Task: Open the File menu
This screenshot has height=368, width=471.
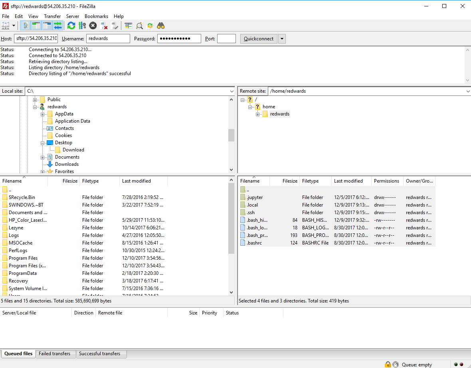Action: [x=6, y=16]
